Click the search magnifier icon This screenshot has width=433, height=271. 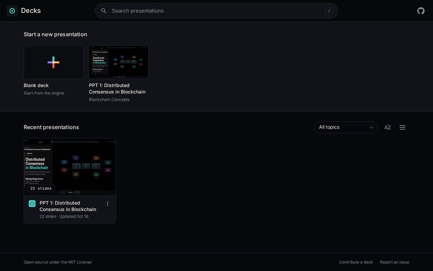[104, 11]
